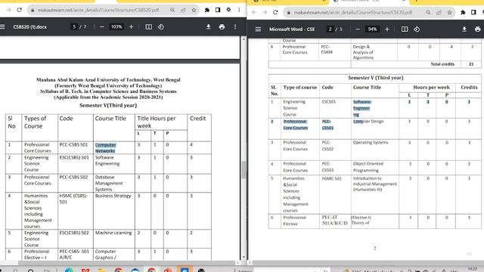484x272 pixels.
Task: Toggle side panel in right browser
Action: tap(473, 12)
